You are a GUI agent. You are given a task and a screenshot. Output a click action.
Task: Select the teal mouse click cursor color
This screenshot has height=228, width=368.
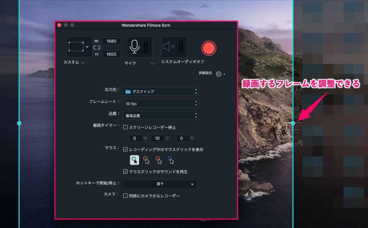click(x=134, y=160)
